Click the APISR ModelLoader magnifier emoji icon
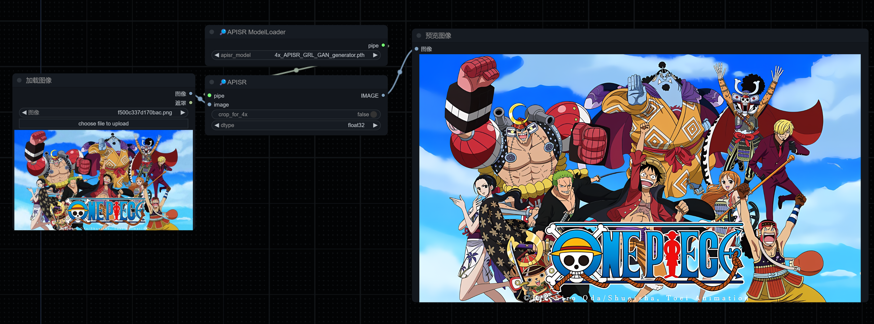This screenshot has width=874, height=324. pos(223,32)
